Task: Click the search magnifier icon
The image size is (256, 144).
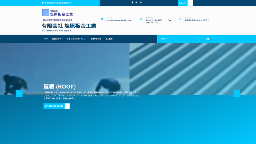Action: tap(207, 39)
